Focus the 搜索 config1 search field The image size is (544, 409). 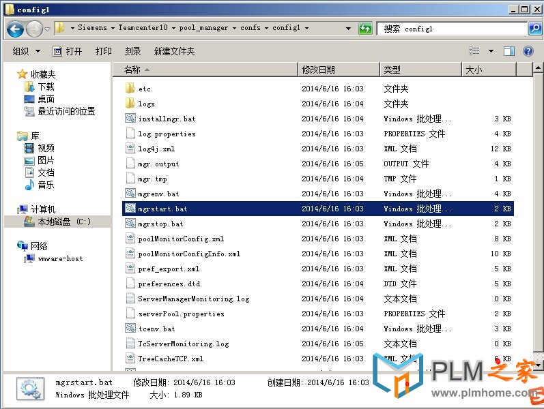[452, 29]
